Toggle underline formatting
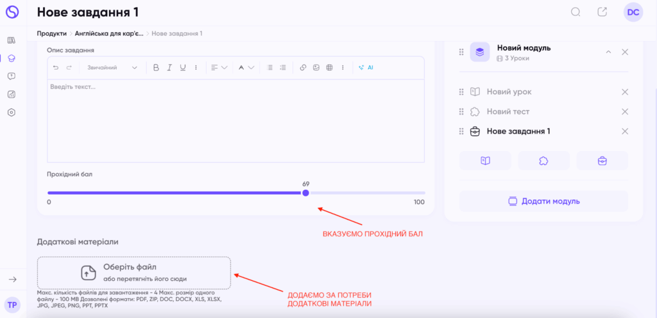Image resolution: width=657 pixels, height=318 pixels. coord(183,67)
